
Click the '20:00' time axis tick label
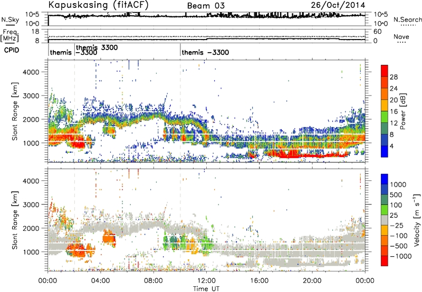pyautogui.click(x=312, y=281)
